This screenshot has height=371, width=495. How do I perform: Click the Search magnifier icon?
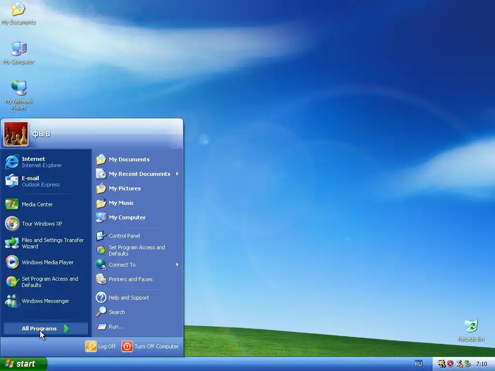coord(101,312)
